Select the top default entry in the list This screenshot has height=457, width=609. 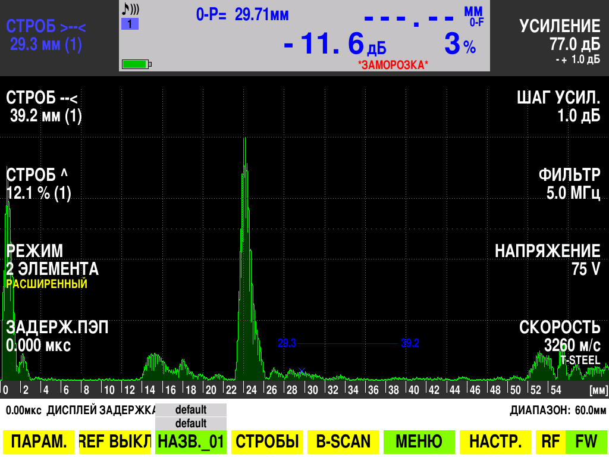190,409
